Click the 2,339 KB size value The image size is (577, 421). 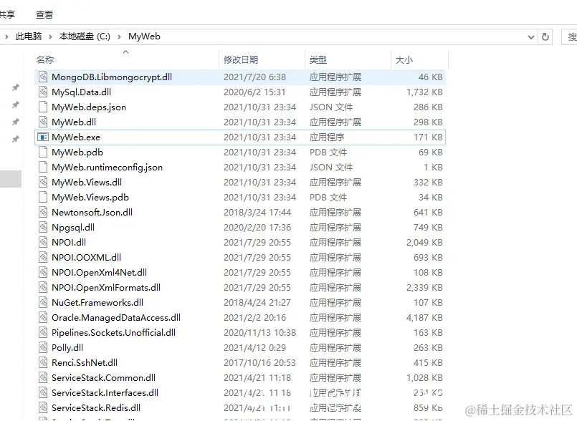(x=424, y=288)
